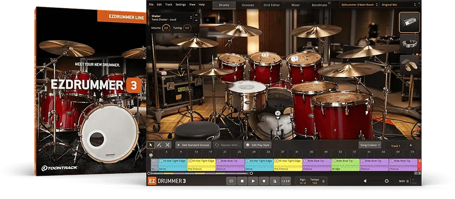455x199 pixels.
Task: Select the arrow pointer tool
Action: click(x=151, y=145)
